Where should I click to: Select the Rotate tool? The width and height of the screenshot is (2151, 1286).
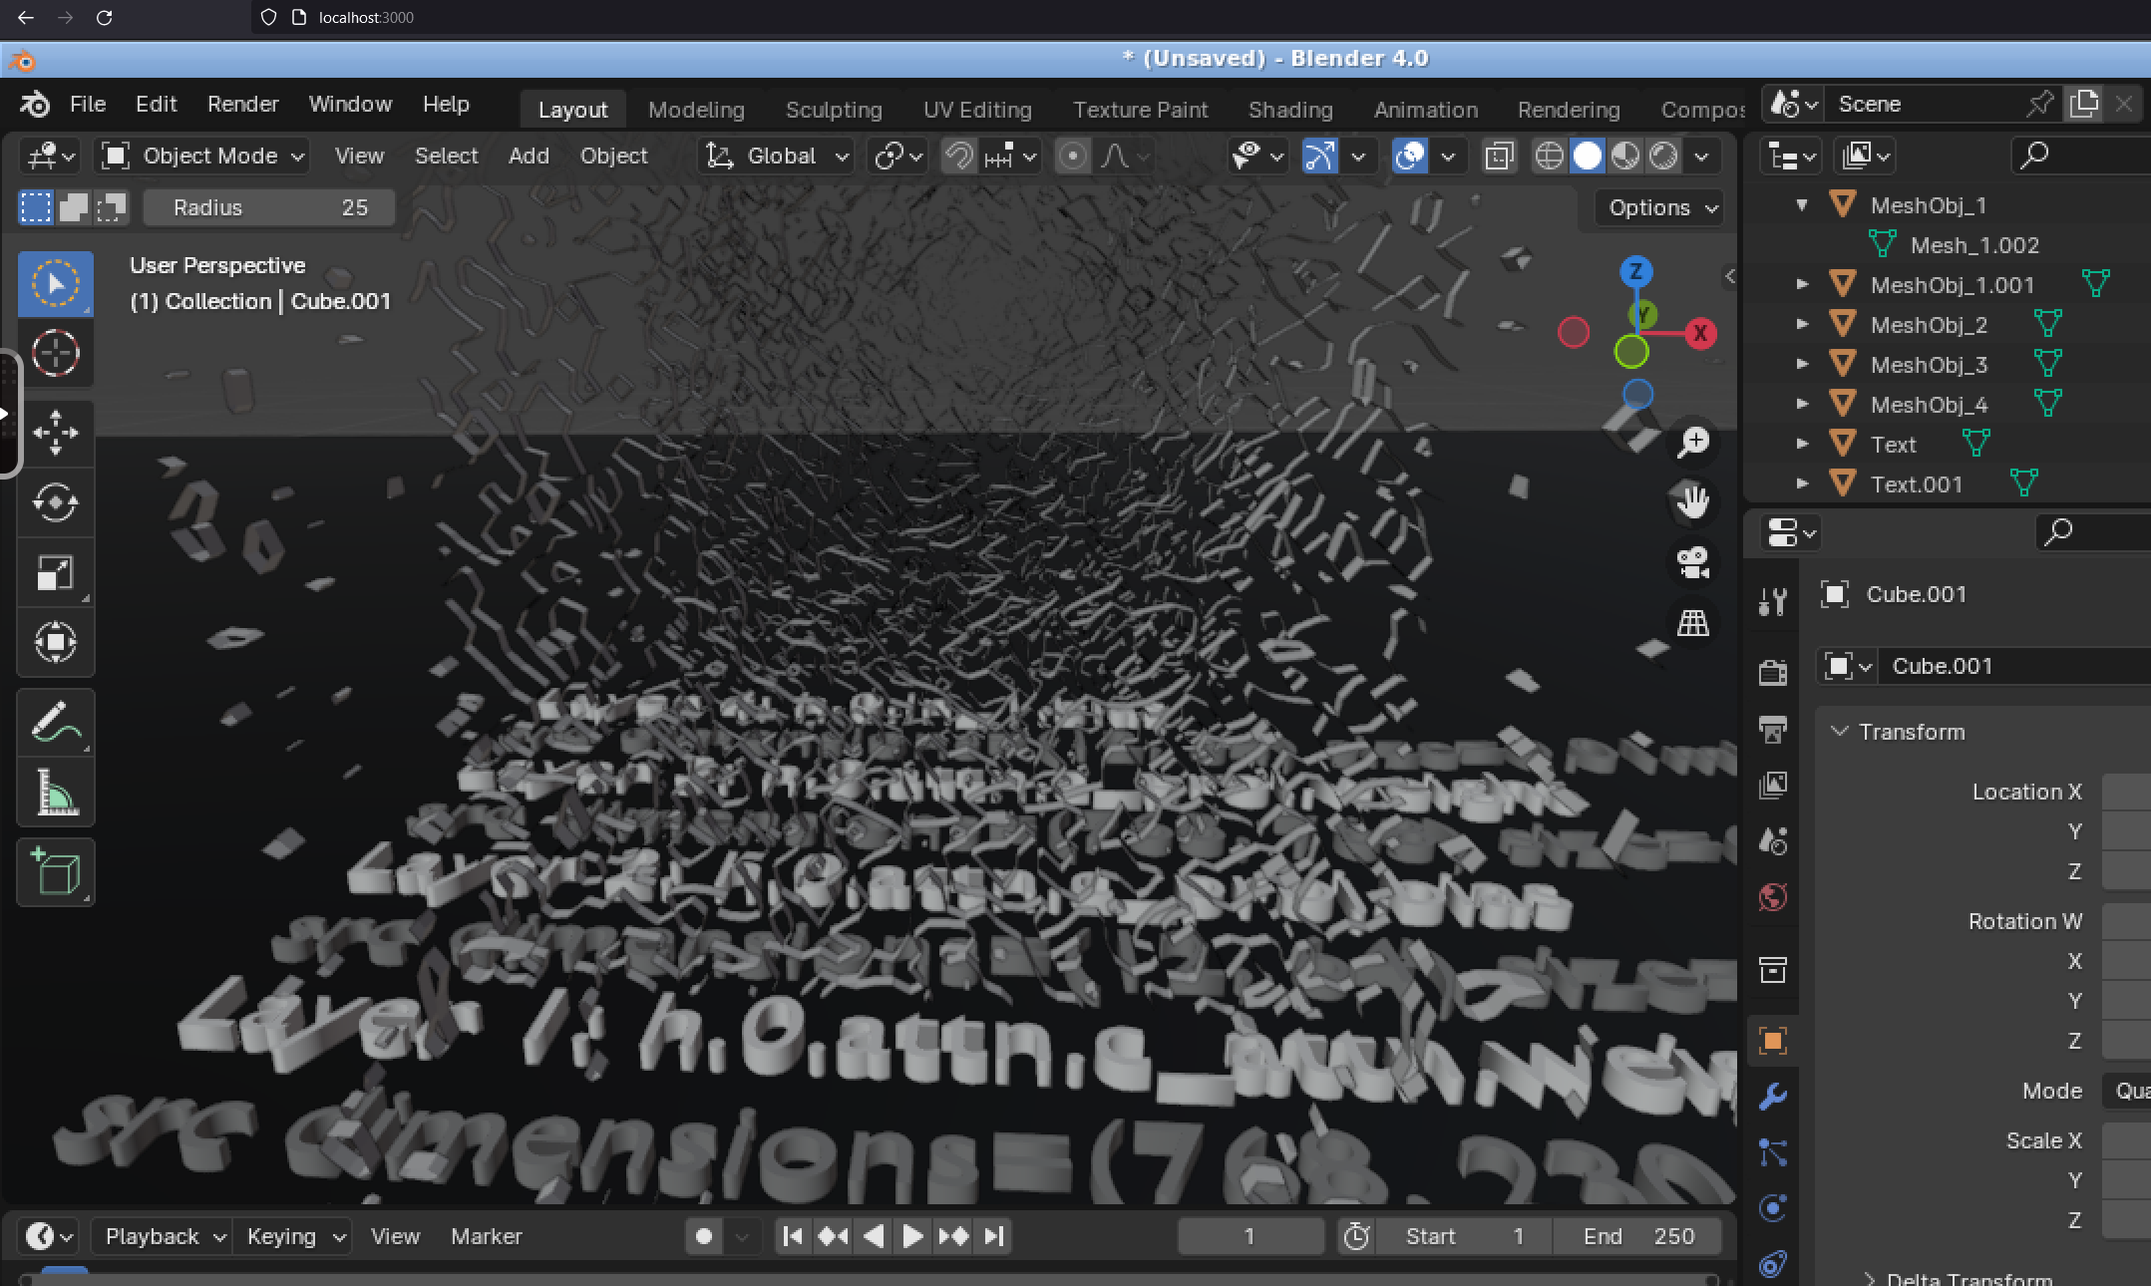tap(55, 502)
